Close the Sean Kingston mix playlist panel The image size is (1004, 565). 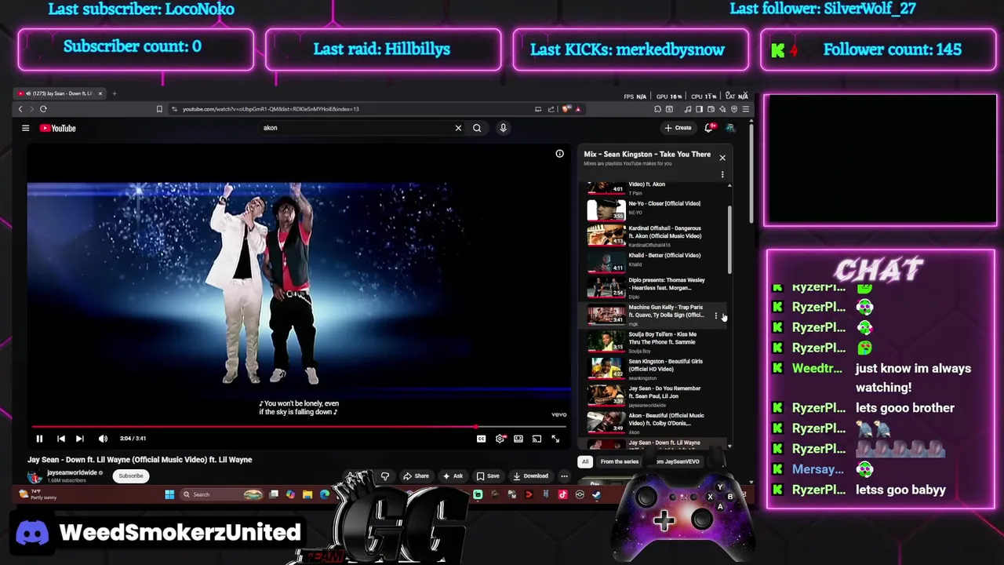722,158
